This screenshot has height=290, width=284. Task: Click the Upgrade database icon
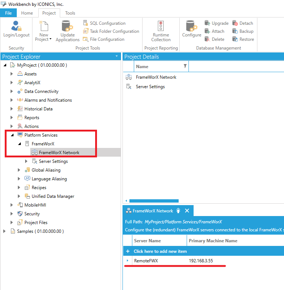(x=207, y=23)
